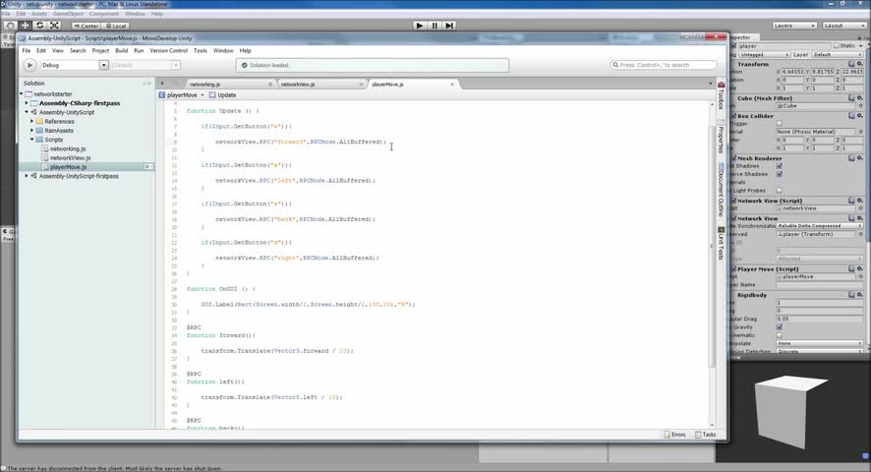Expand the RainAssets folder
Screen dimensions: 871x472
pyautogui.click(x=32, y=130)
